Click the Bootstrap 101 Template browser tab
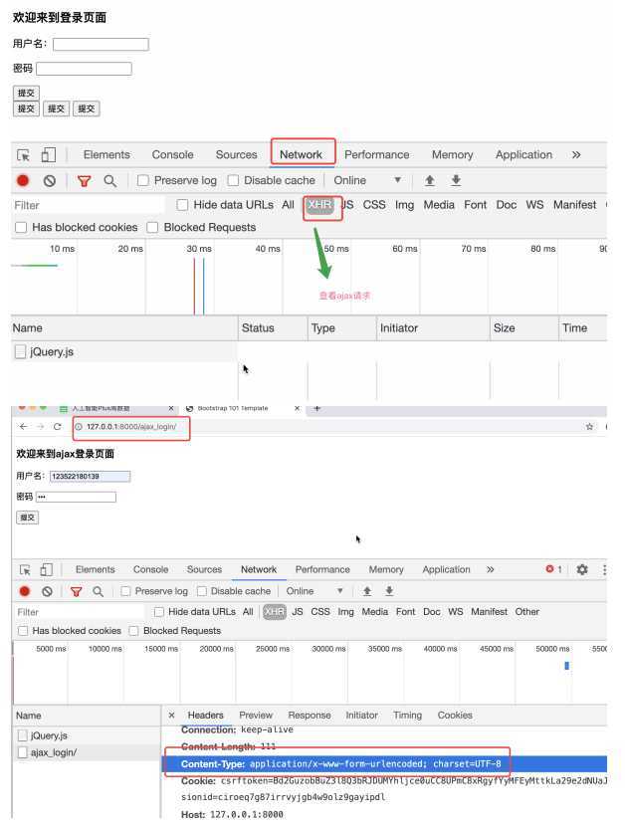 (x=243, y=408)
